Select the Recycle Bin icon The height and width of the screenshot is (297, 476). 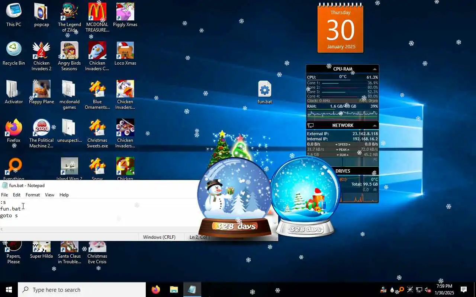point(14,53)
